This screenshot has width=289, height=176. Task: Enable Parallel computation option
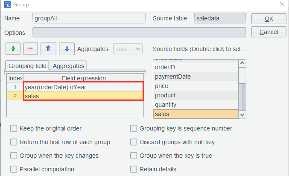tap(14, 169)
